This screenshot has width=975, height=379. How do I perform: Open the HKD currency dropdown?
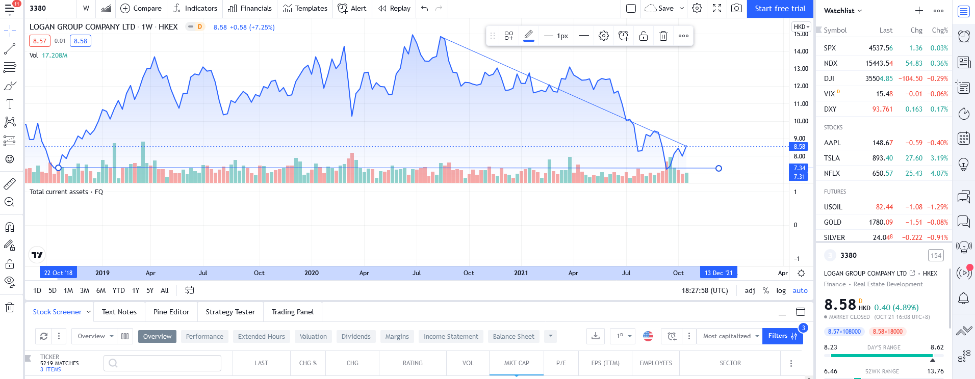[801, 27]
